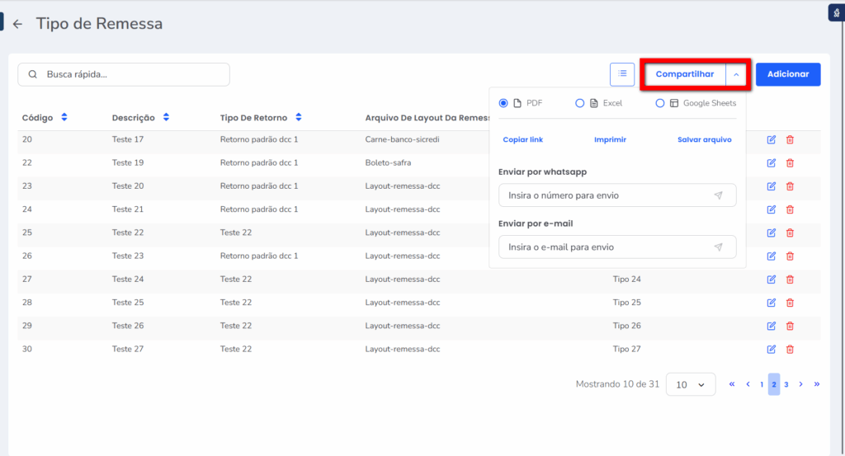Click trash icon for Teste 27 row
The image size is (845, 456).
click(790, 350)
